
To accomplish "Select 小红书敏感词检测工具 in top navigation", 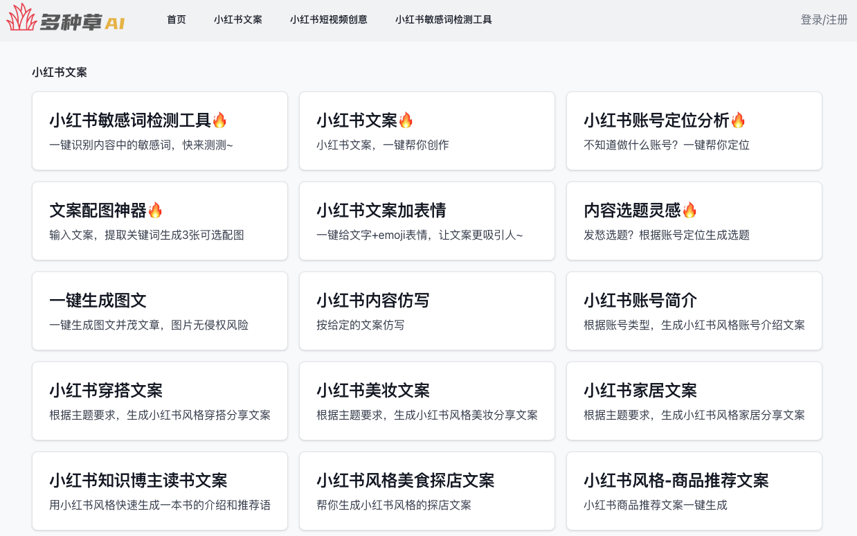I will point(444,19).
